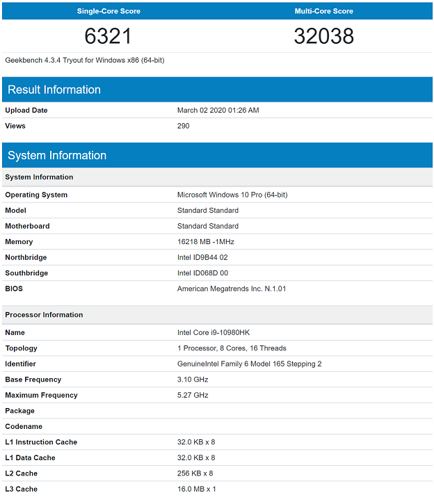Click the memory value 16218 MB -1MHz

(205, 242)
